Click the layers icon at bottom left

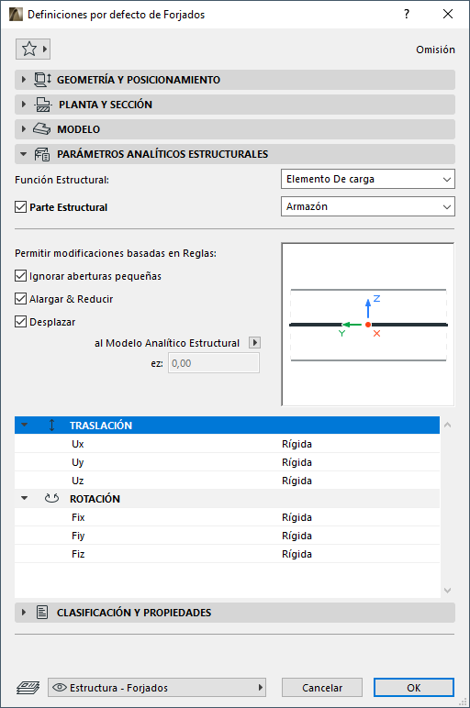click(28, 688)
